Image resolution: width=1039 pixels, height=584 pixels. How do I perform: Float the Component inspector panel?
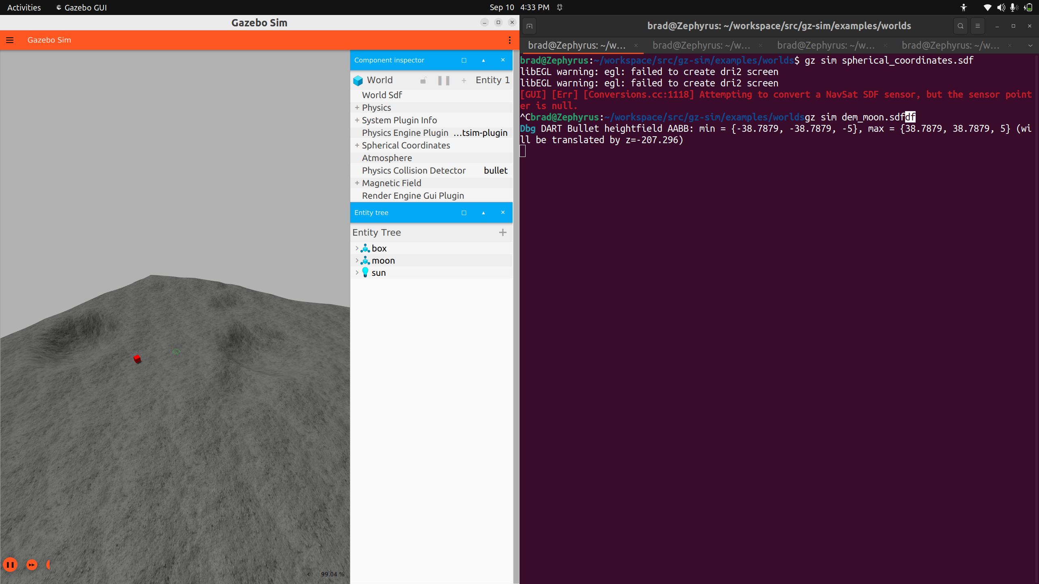coord(463,60)
